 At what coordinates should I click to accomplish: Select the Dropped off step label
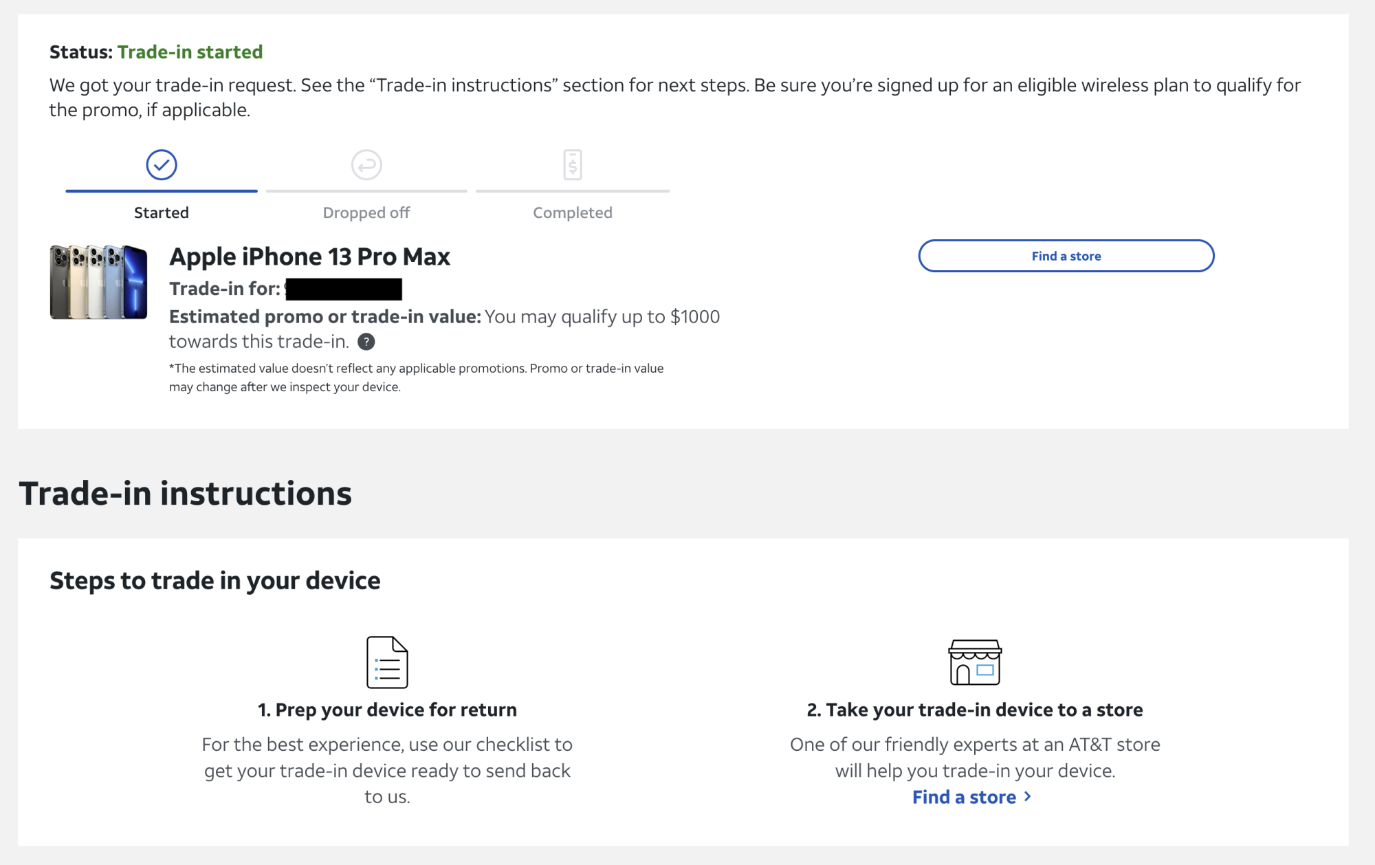pyautogui.click(x=366, y=213)
